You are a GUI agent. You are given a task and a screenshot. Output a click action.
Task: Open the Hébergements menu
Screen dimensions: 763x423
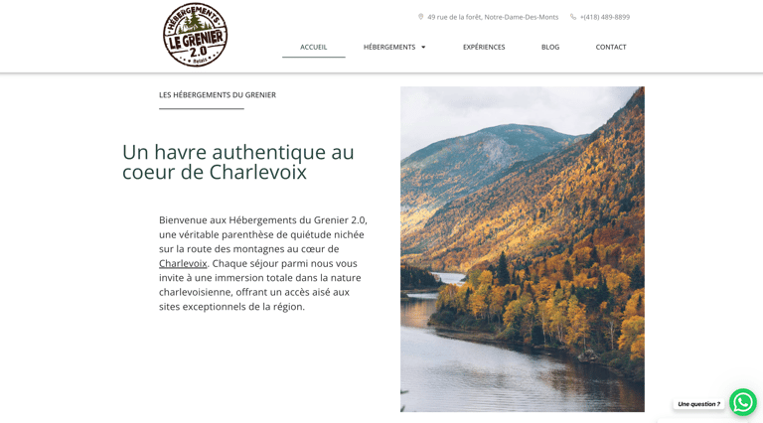pyautogui.click(x=389, y=47)
